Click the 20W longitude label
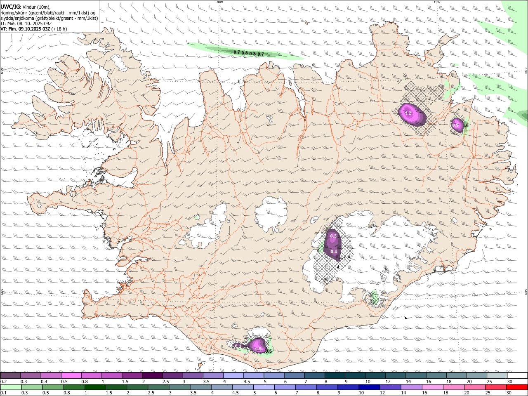 click(219, 2)
